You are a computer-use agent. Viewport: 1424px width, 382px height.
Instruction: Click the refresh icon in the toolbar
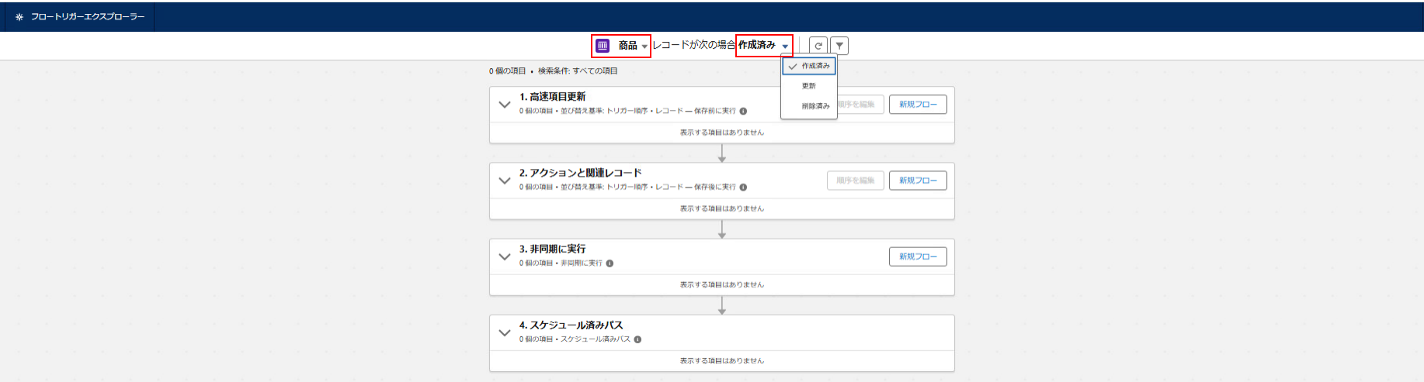[x=818, y=46]
